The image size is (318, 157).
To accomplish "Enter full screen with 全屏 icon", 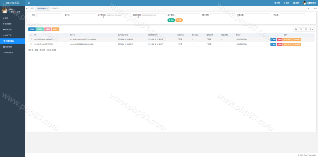I will tap(296, 3).
